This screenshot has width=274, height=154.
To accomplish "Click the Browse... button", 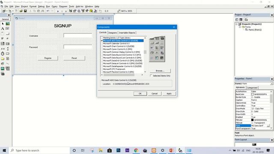I will coord(160,71).
